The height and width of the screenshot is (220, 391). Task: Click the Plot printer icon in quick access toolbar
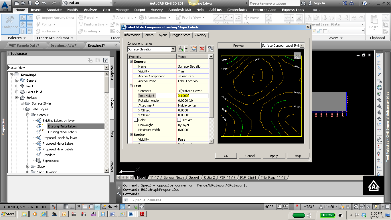point(37,3)
